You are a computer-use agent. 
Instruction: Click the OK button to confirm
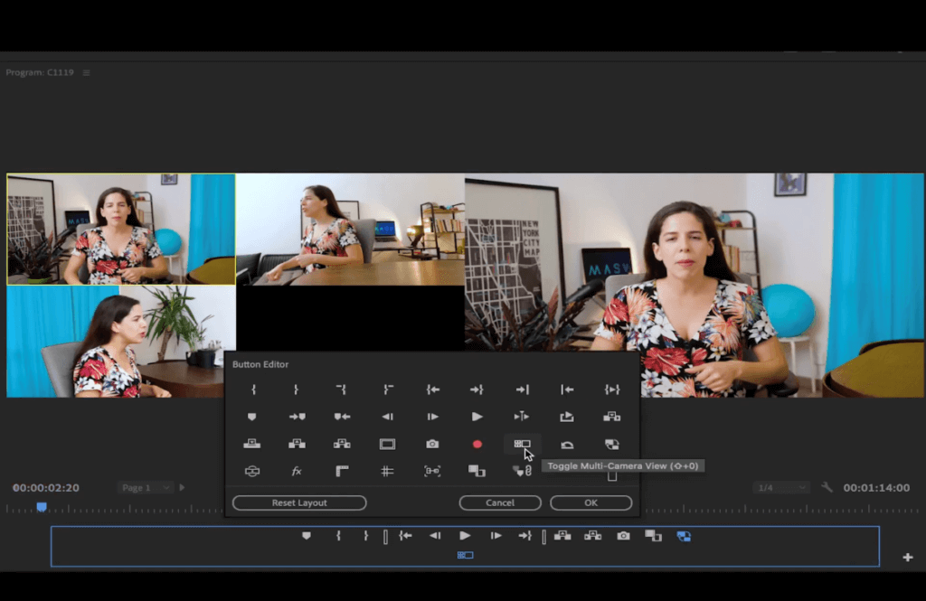tap(591, 502)
